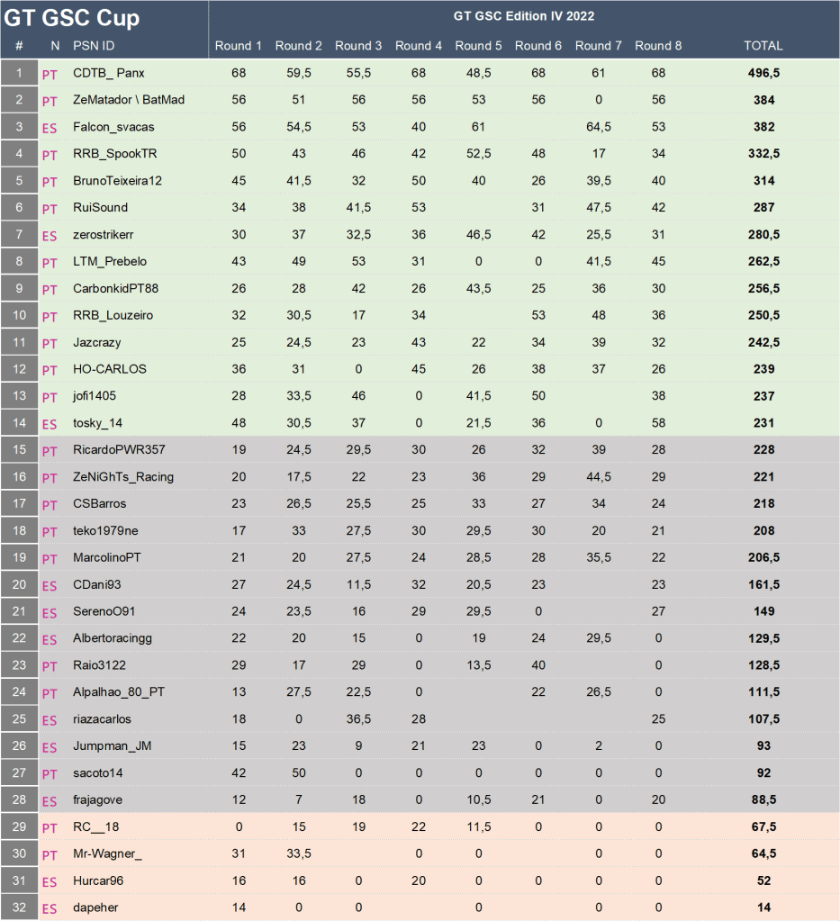Viewport: 840px width, 921px height.
Task: Click row number 15 cell
Action: tap(19, 449)
